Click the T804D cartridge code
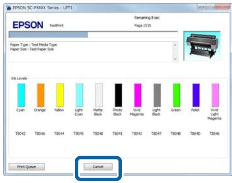Image resolution: width=232 pixels, height=183 pixels. pyautogui.click(x=195, y=133)
